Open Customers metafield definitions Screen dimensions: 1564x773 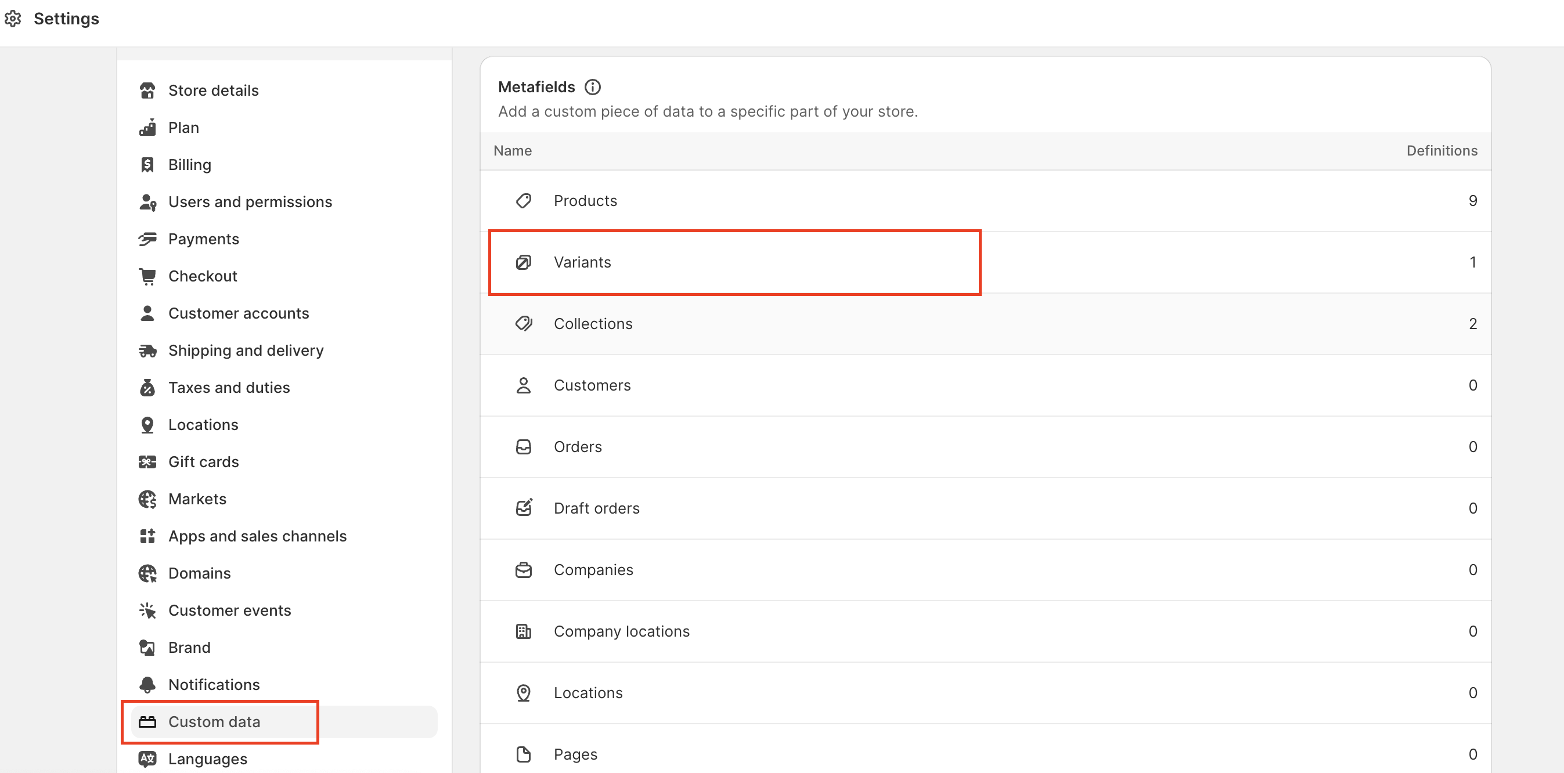click(x=592, y=385)
